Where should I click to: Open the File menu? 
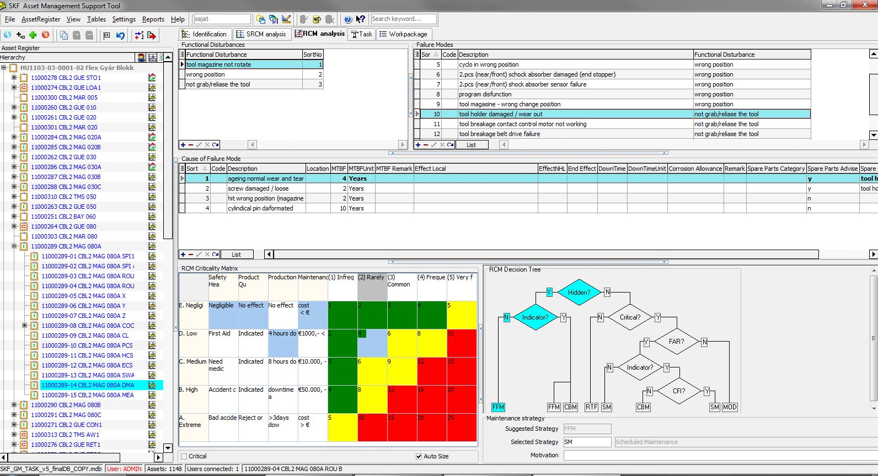(x=10, y=19)
